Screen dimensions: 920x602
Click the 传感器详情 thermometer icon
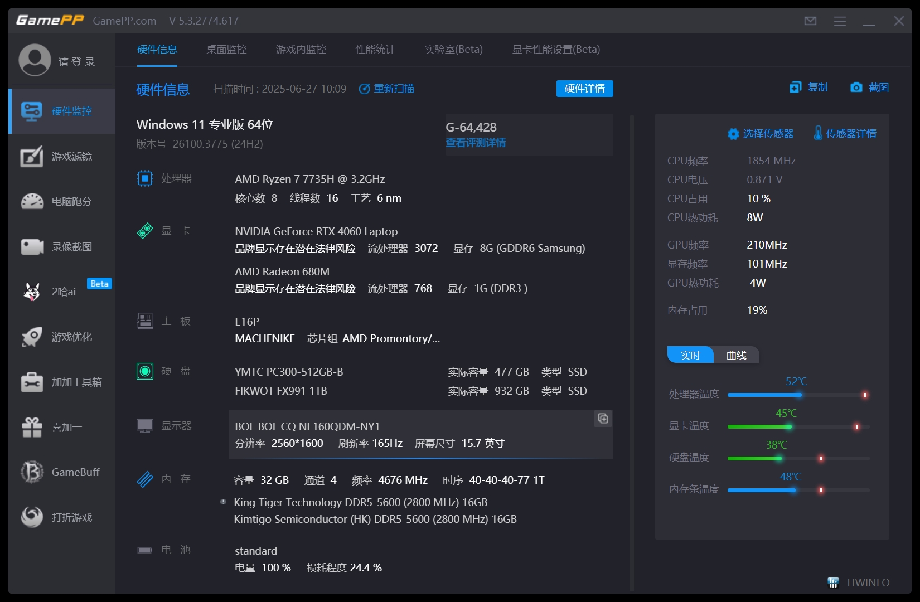point(818,133)
